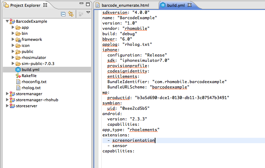Click the vendor: "rhomobile" line

click(x=126, y=28)
